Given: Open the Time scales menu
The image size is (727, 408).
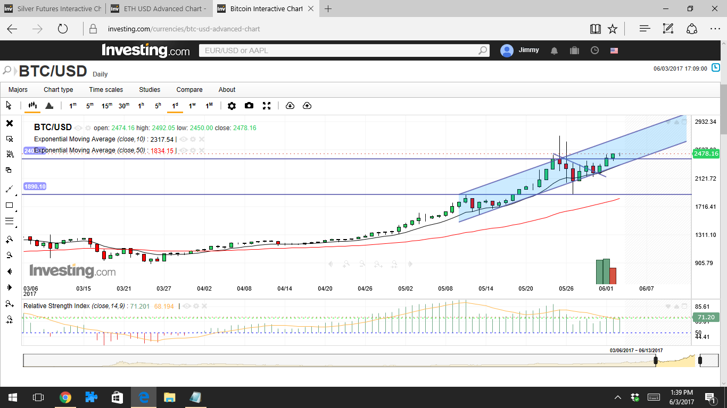Looking at the screenshot, I should 106,90.
